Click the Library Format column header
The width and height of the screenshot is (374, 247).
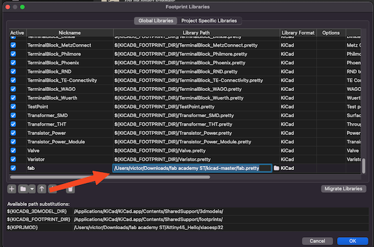click(x=298, y=33)
